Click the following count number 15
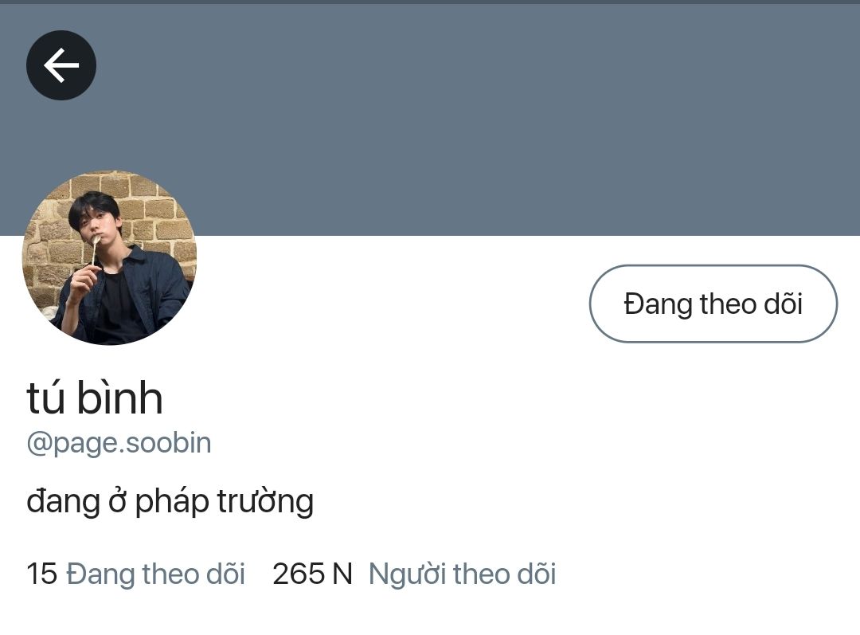Image resolution: width=860 pixels, height=635 pixels. coord(41,574)
